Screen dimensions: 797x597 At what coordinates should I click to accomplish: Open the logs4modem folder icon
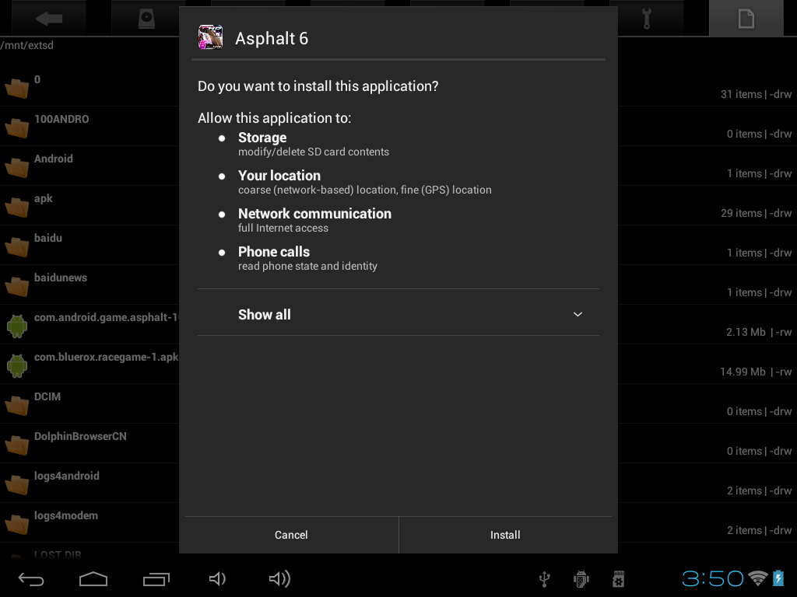[17, 524]
